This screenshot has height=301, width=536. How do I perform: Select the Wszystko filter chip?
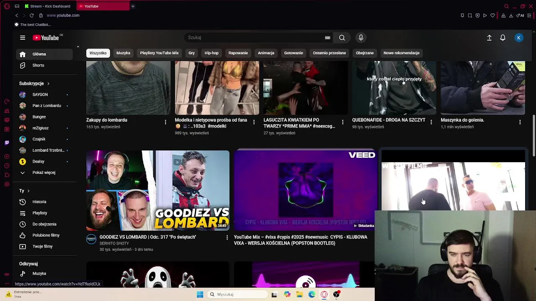click(x=98, y=53)
